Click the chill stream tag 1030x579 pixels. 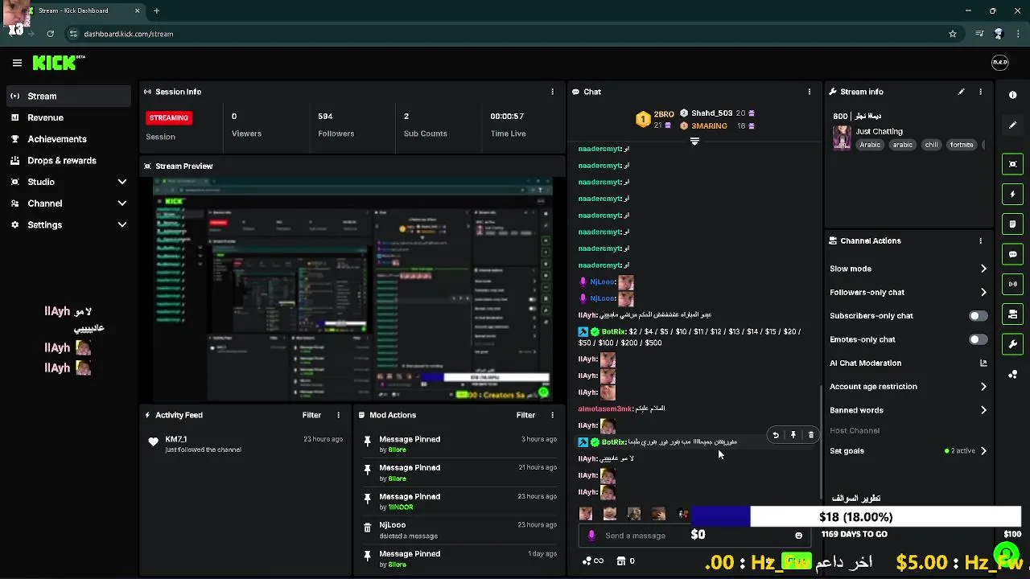[x=931, y=145]
